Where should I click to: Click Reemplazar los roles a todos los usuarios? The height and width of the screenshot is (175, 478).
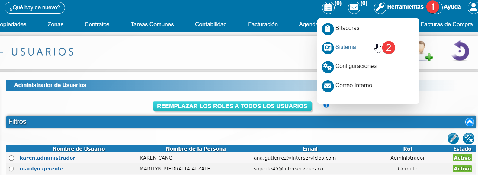point(232,106)
